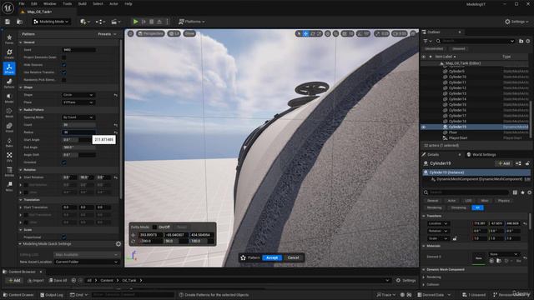The width and height of the screenshot is (534, 300).
Task: Open Outliner settings gear
Action: 528,41
